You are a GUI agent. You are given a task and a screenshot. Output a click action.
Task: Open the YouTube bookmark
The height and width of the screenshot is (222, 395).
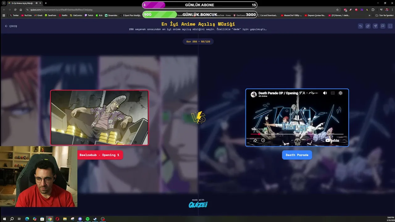coord(27,15)
